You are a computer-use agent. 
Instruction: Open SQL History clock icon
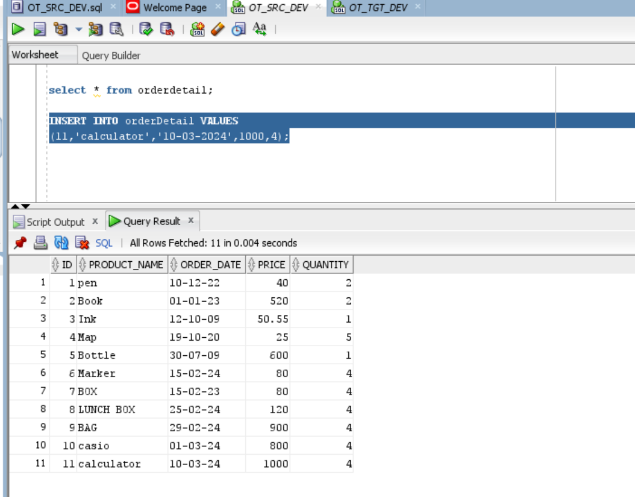pyautogui.click(x=239, y=29)
